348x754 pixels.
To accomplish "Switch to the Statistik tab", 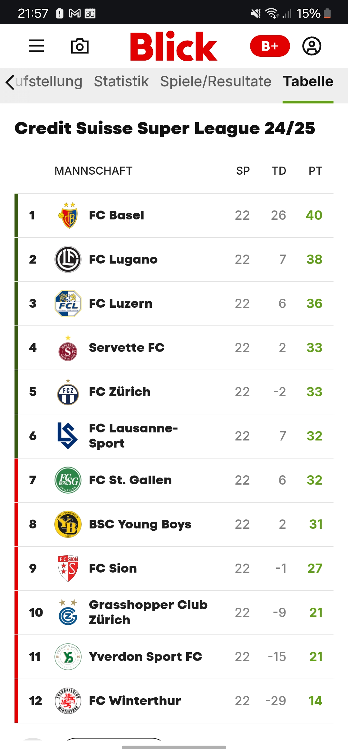I will pyautogui.click(x=121, y=81).
